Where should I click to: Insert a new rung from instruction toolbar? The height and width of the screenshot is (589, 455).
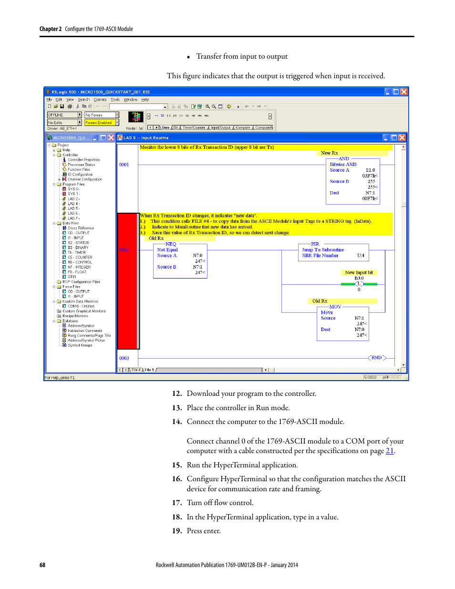[156, 115]
